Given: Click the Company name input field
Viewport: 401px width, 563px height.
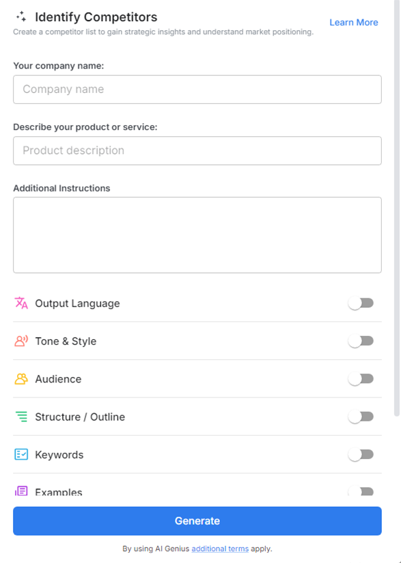Looking at the screenshot, I should coord(197,89).
